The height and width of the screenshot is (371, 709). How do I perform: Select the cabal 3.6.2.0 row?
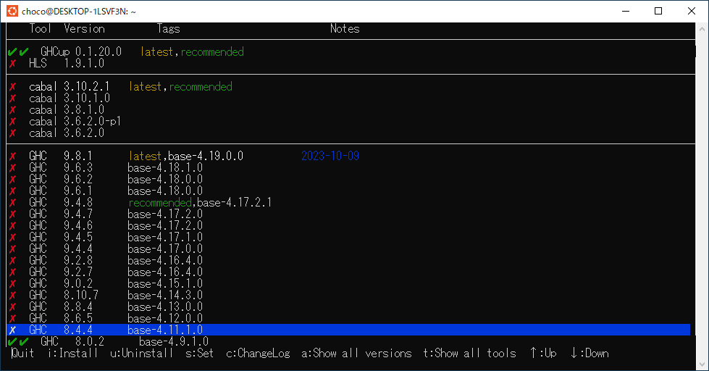coord(351,133)
